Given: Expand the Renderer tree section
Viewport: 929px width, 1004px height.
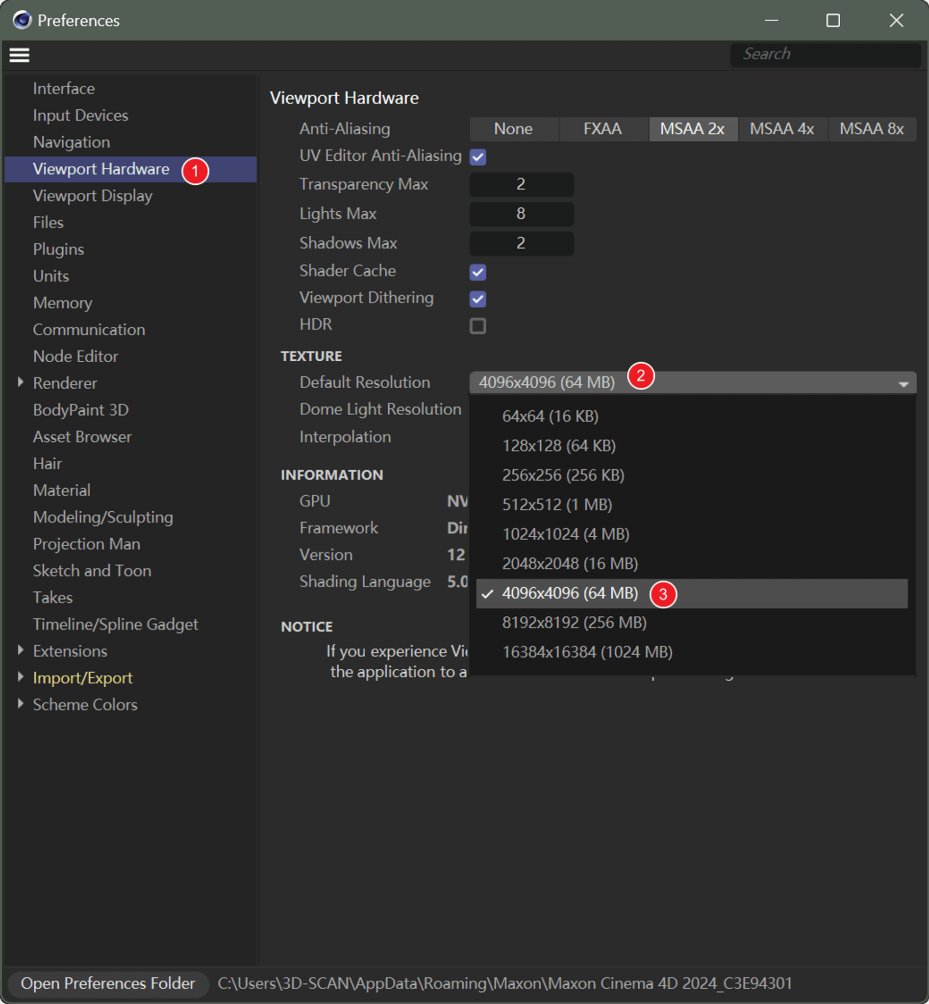Looking at the screenshot, I should tap(21, 382).
